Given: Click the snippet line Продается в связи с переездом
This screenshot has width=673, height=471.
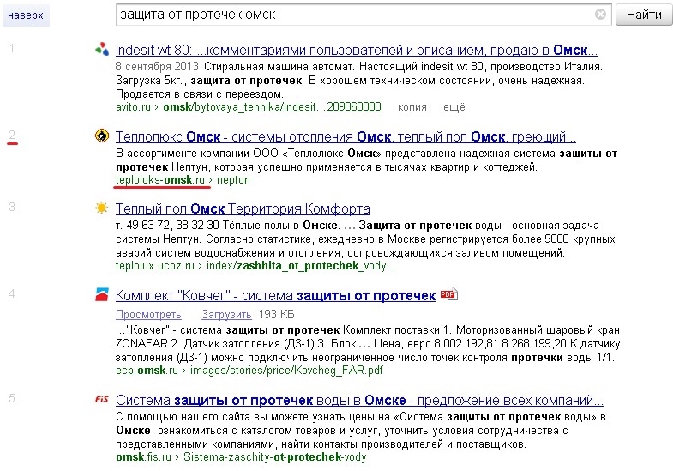Looking at the screenshot, I should click(x=200, y=94).
